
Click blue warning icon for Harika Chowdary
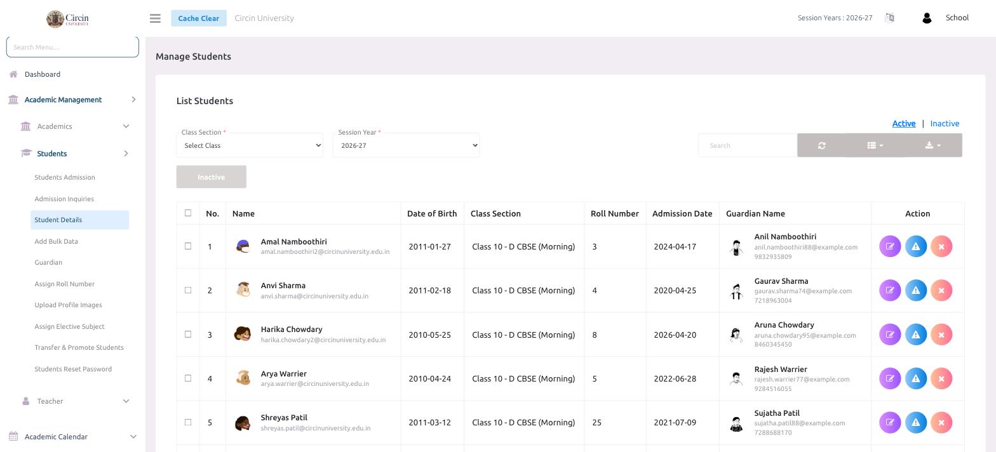[x=916, y=335]
